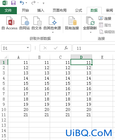This screenshot has width=115, height=140.
Task: Click cell A5 containing 15
Action: 18,83
